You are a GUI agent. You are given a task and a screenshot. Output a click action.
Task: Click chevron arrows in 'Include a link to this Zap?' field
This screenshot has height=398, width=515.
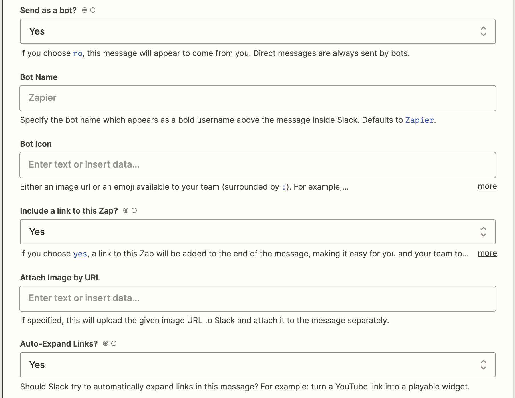(x=483, y=232)
